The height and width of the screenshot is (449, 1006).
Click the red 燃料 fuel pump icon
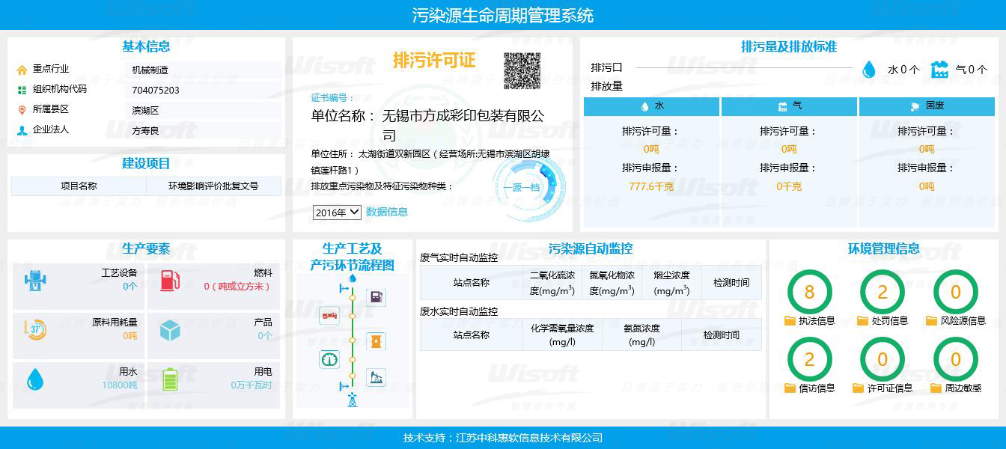point(171,281)
